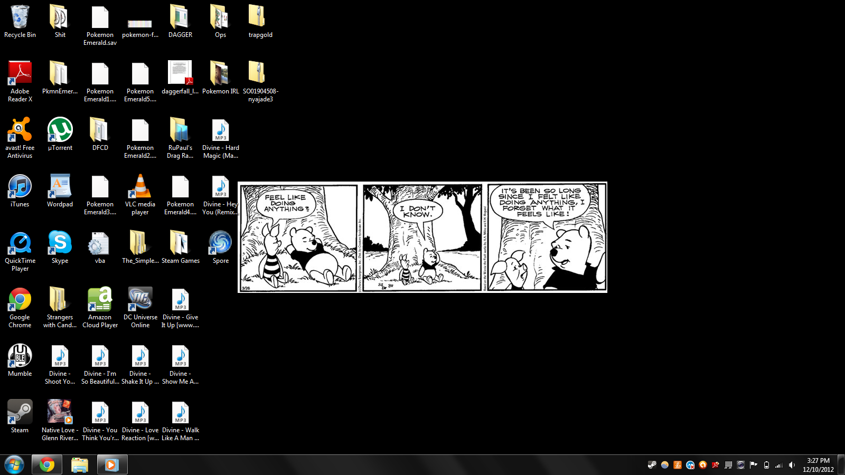The height and width of the screenshot is (475, 845).
Task: Select the QuickTime Player shortcut
Action: pos(20,251)
